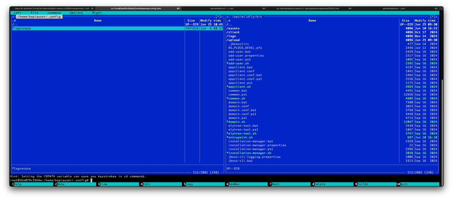Select the logrotate file in left panel
Image resolution: width=453 pixels, height=199 pixels.
tap(23, 28)
